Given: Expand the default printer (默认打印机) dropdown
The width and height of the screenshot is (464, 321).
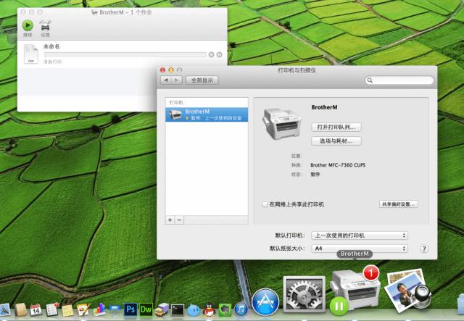Looking at the screenshot, I should point(360,235).
